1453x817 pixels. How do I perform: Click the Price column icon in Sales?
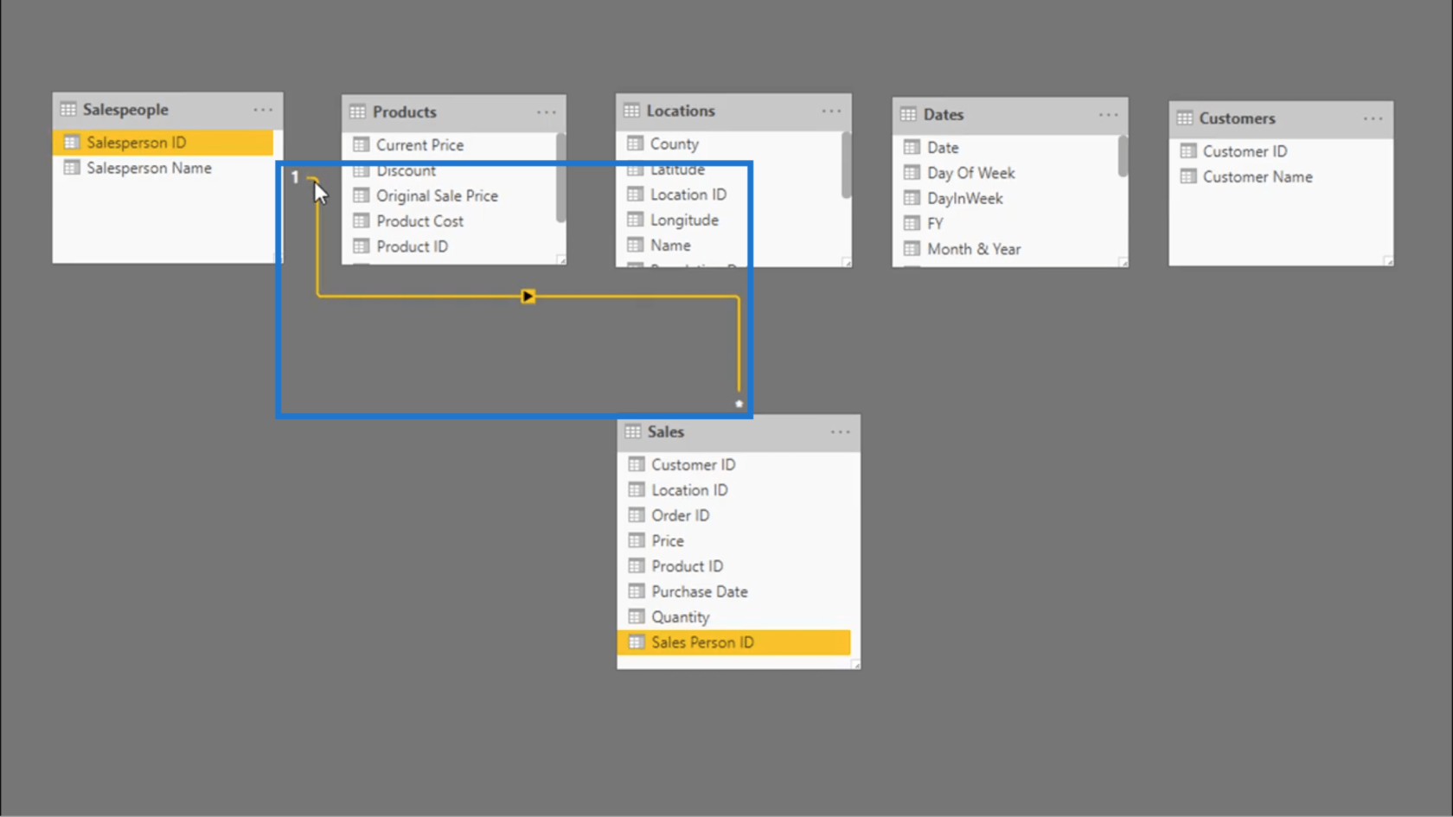(x=637, y=540)
